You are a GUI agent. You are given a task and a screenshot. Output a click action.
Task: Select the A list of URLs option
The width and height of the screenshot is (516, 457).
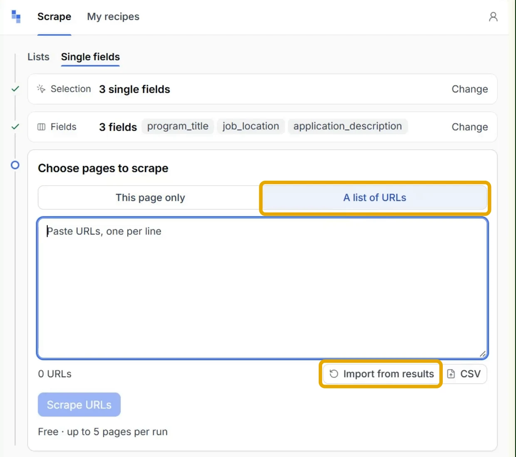tap(375, 197)
